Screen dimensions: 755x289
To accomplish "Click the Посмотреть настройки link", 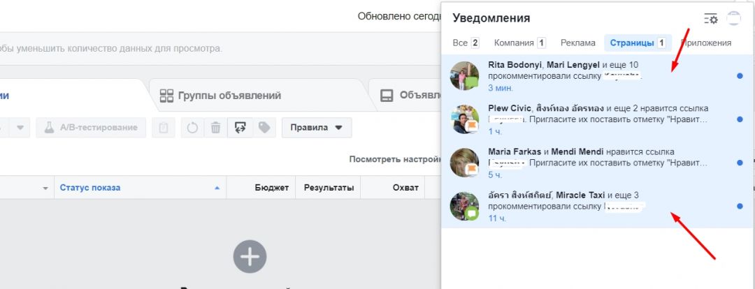I will 395,159.
